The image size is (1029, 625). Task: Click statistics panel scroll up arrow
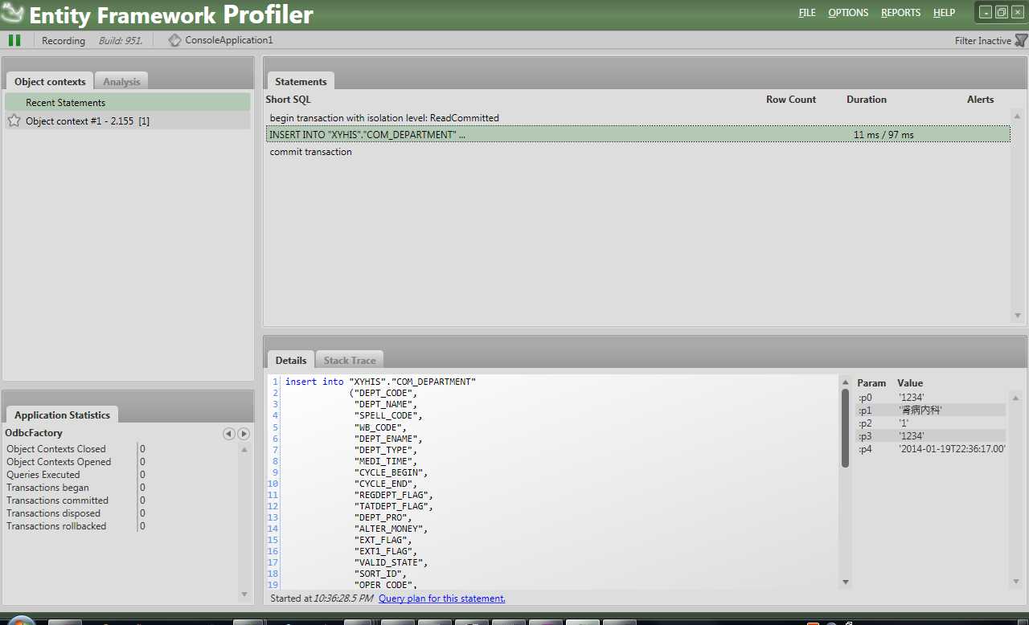pos(244,449)
